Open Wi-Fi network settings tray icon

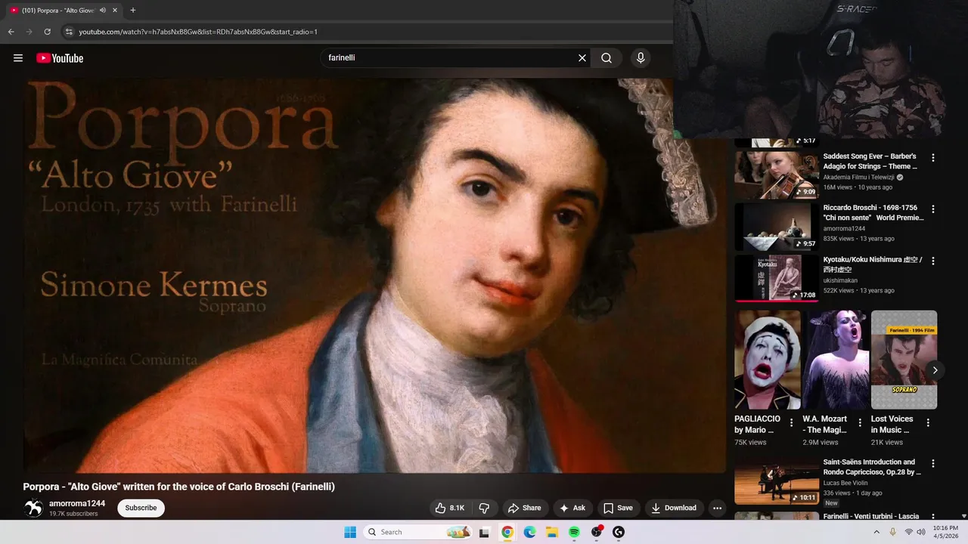pos(908,532)
